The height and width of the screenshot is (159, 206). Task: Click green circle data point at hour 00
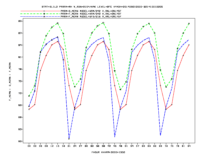coord(29,96)
